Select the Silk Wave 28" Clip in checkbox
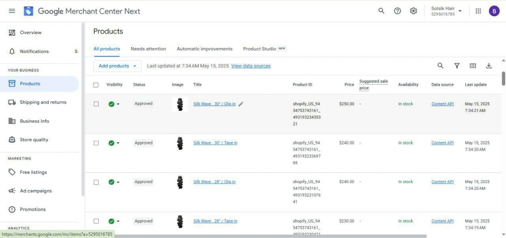The height and width of the screenshot is (238, 506). (96, 182)
